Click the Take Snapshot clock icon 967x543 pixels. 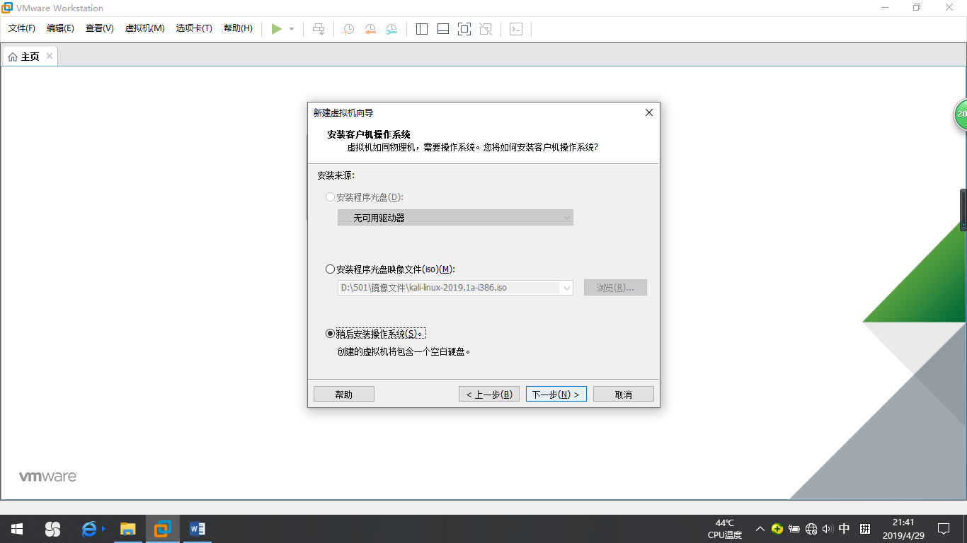click(x=349, y=29)
